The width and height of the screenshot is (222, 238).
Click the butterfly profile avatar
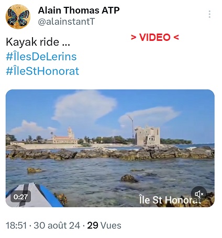click(x=18, y=17)
